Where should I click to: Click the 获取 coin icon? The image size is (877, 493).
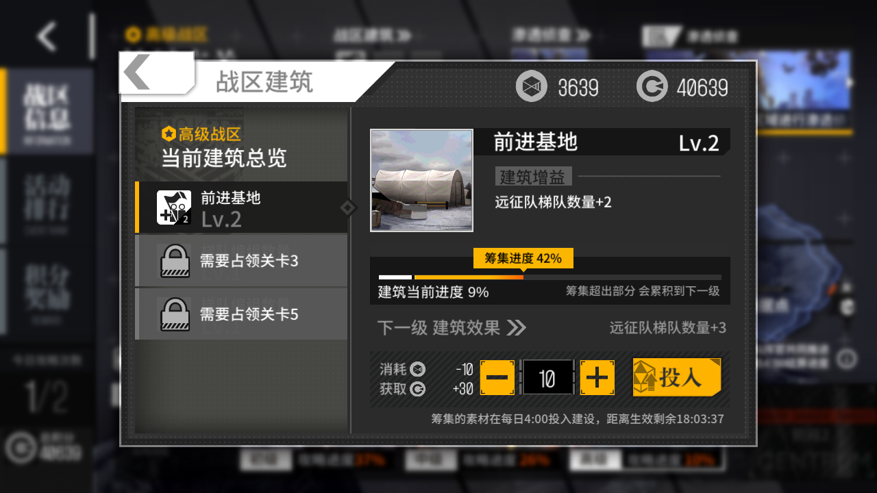[417, 389]
